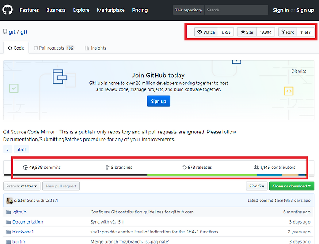Screen dimensions: 319x244
Task: Click the git repository name link
Action: (x=24, y=32)
